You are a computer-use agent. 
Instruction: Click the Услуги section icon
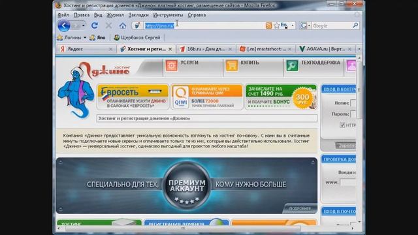(x=171, y=65)
